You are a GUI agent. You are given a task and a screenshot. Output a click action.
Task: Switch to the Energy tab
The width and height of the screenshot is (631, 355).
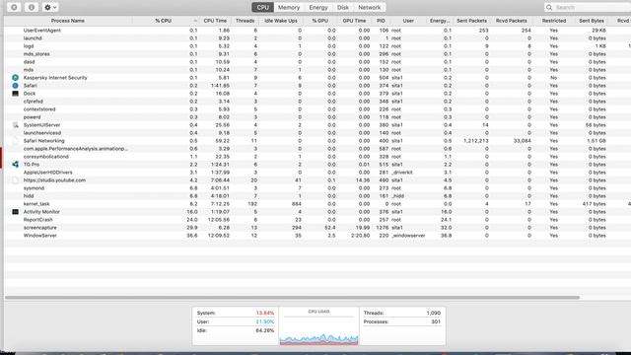(318, 7)
